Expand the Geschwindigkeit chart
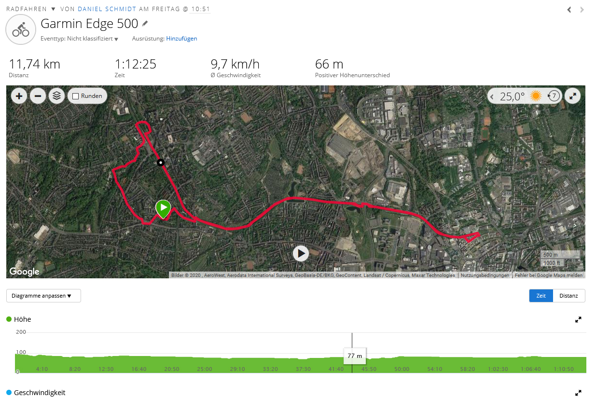Viewport: 596px width, 397px height. 578,393
